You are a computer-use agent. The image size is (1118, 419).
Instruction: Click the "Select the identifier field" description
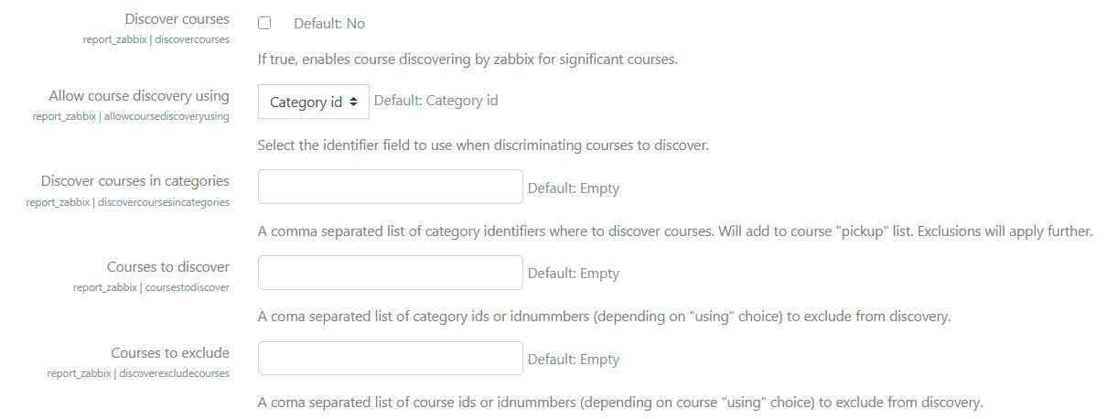tap(482, 145)
